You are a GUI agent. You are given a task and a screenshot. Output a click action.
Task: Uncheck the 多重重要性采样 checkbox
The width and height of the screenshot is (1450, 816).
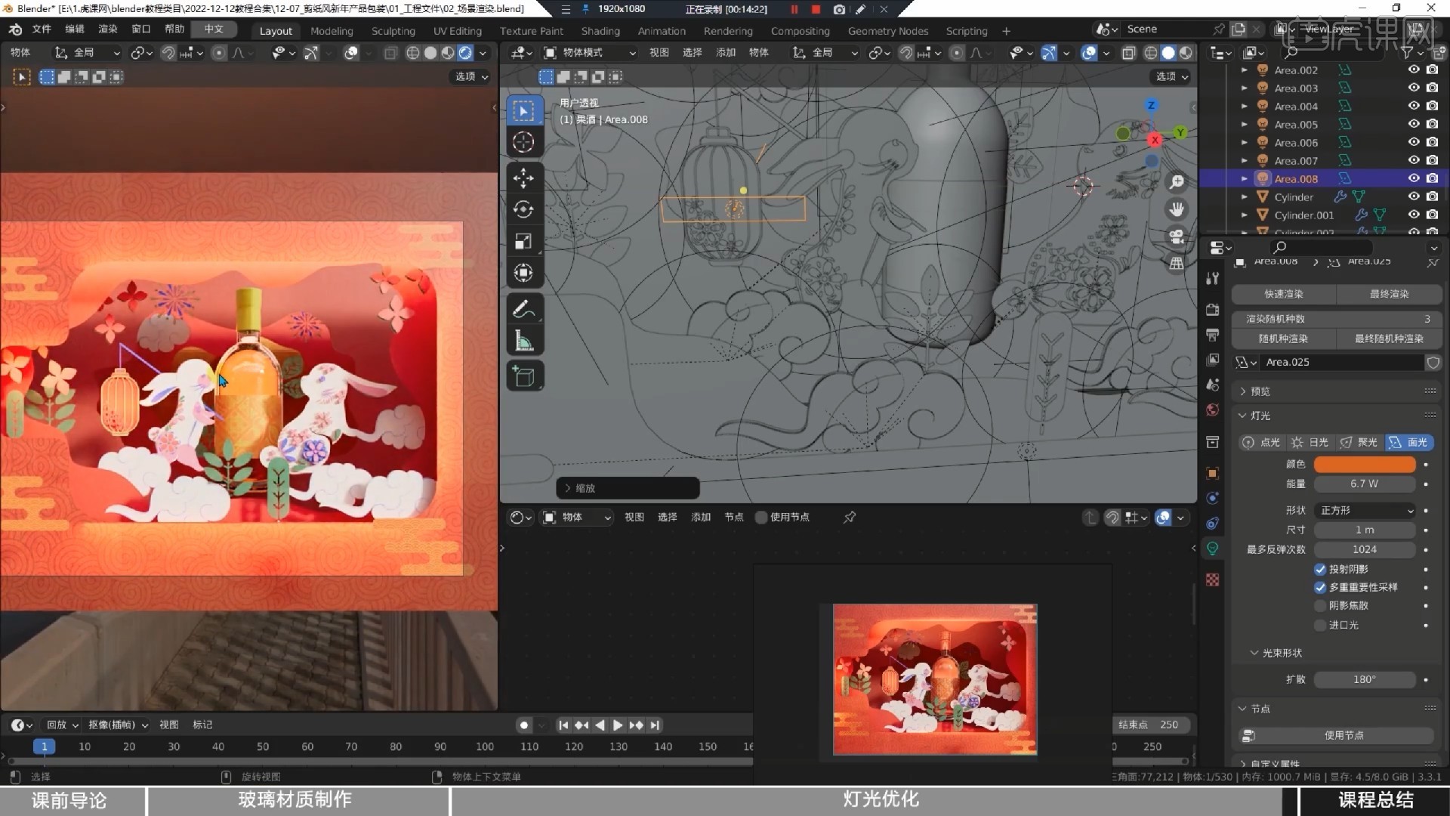tap(1320, 587)
